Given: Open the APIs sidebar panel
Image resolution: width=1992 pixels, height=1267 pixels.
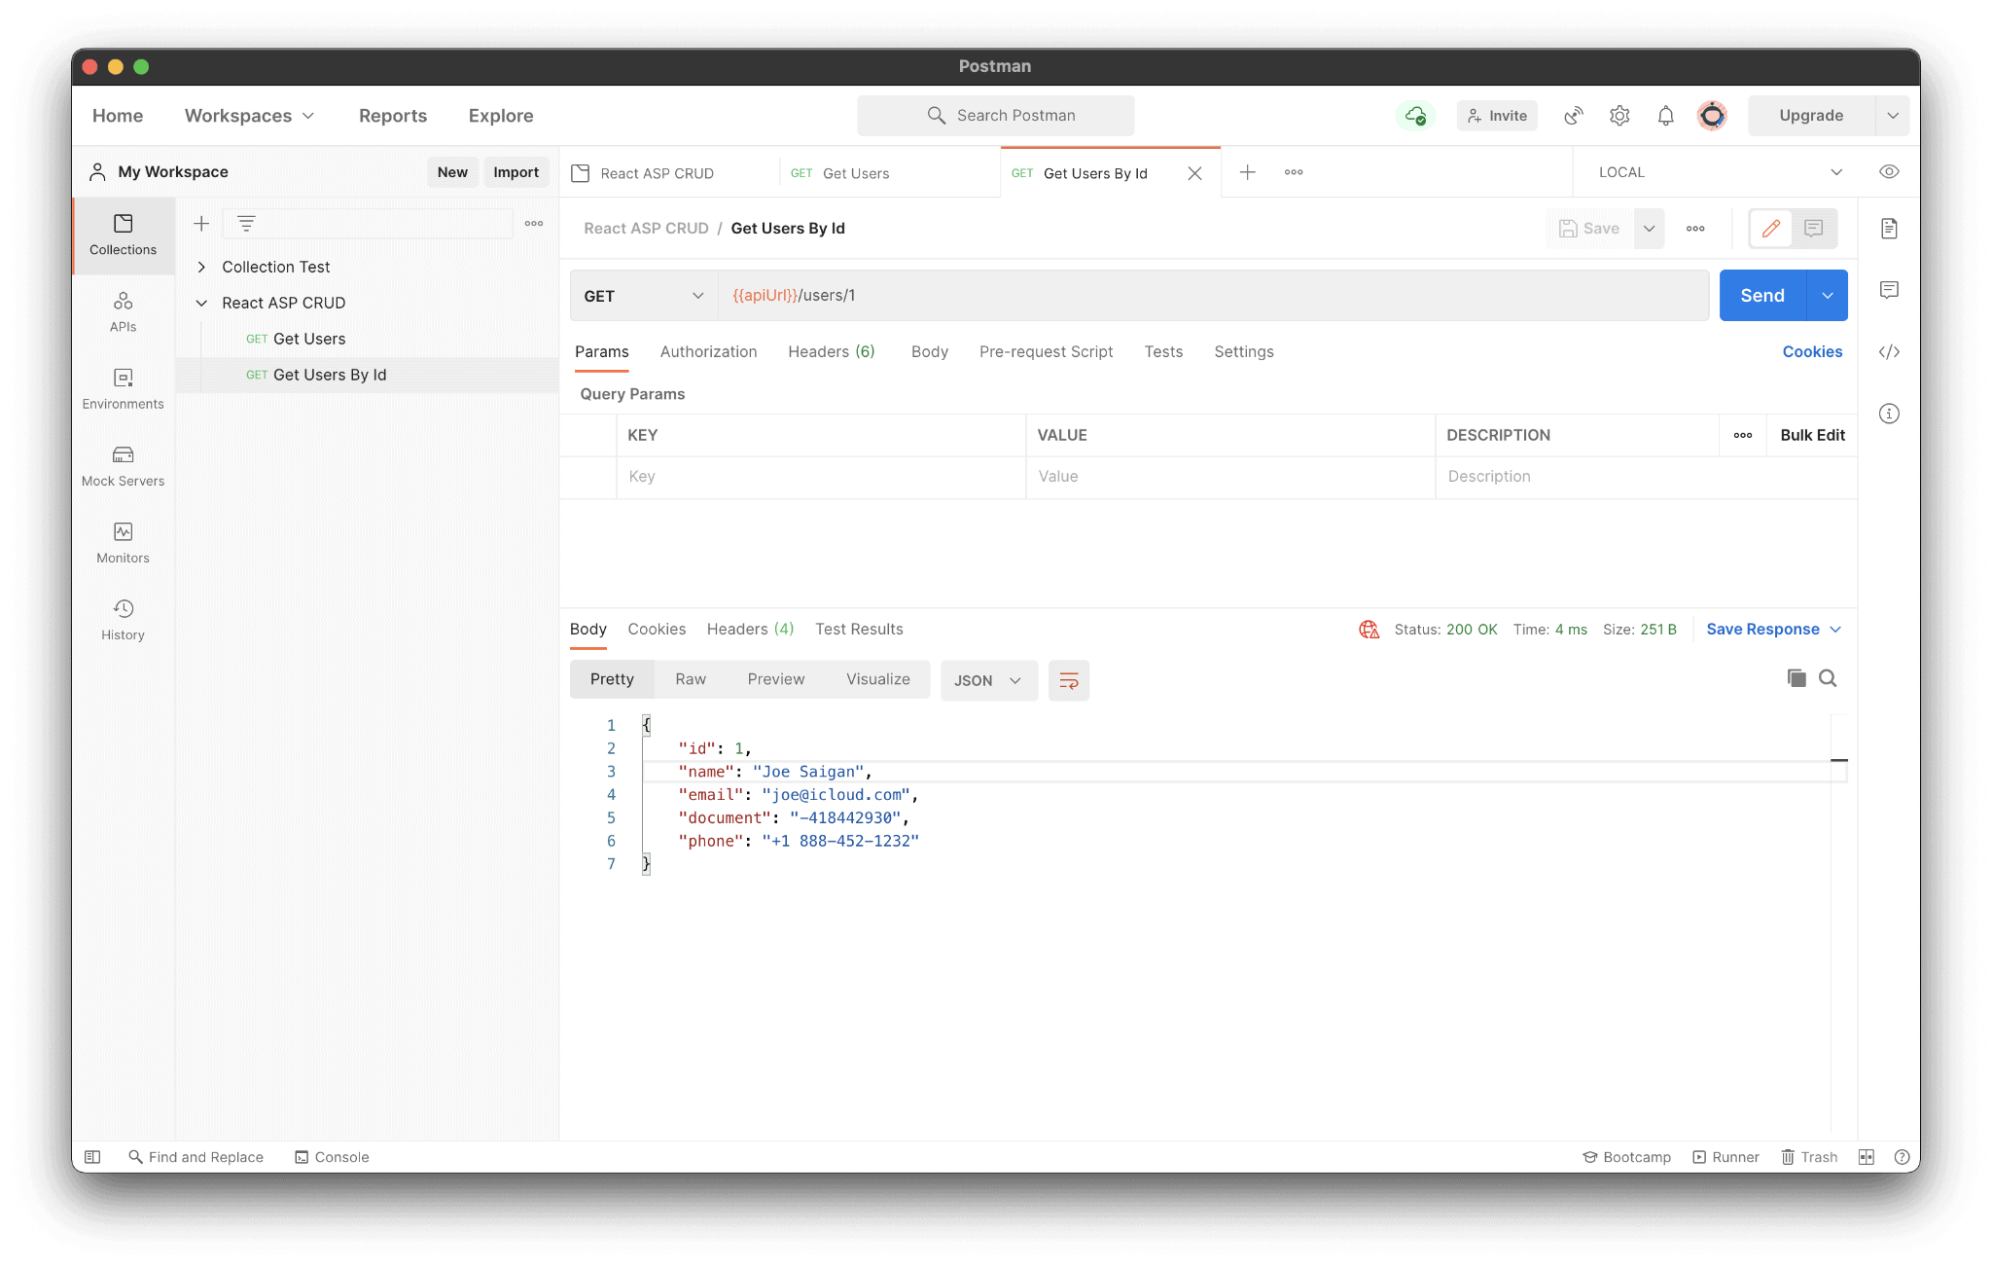Looking at the screenshot, I should click(x=123, y=312).
